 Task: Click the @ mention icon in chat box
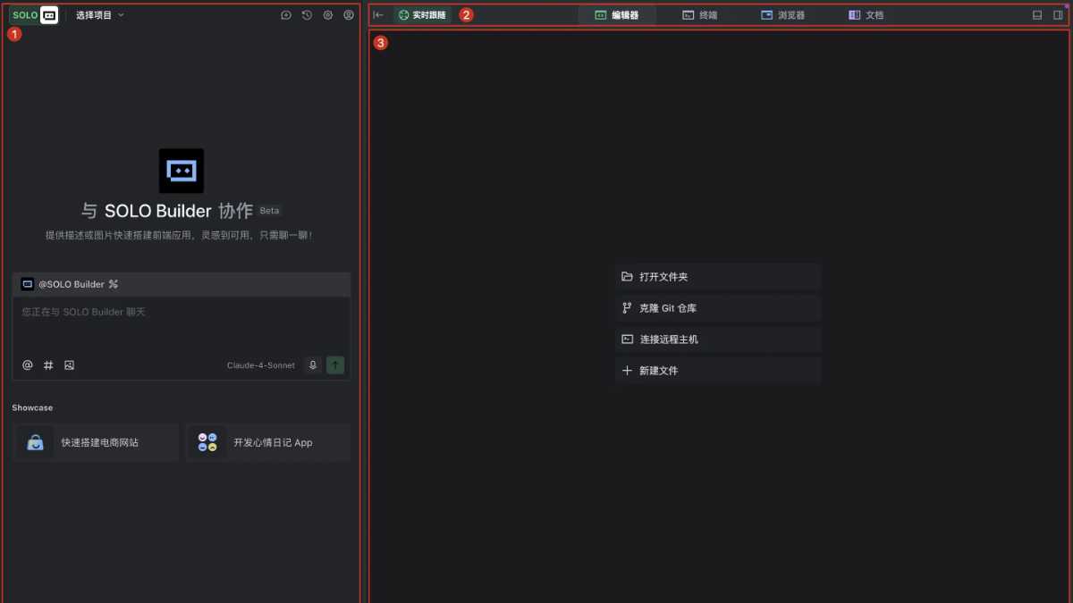(x=28, y=365)
